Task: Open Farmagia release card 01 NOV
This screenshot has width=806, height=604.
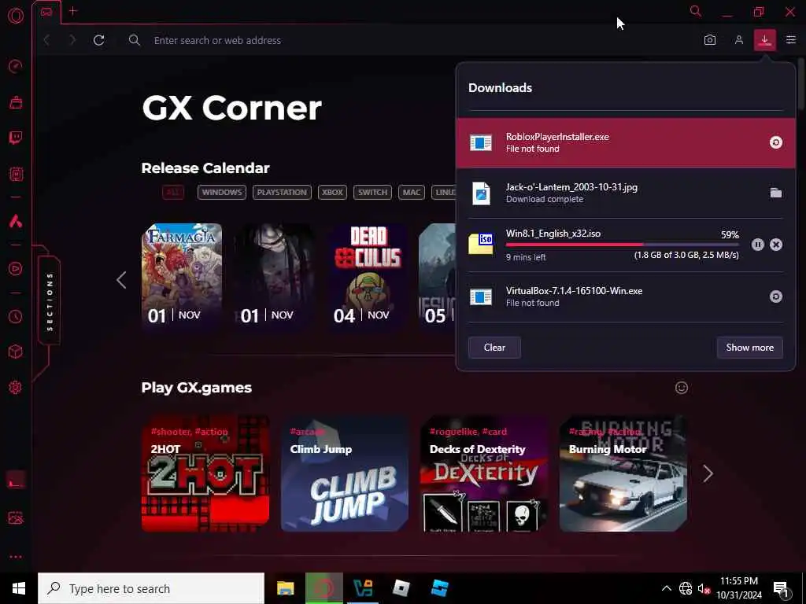Action: pos(182,277)
